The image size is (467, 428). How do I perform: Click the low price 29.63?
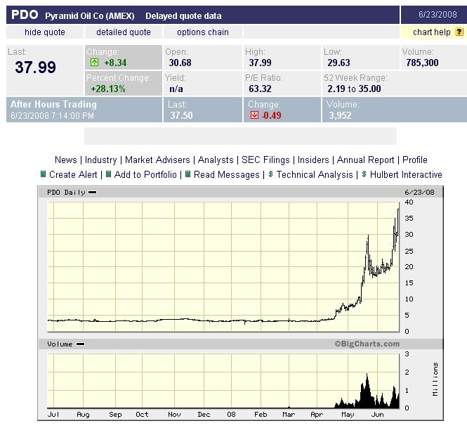(x=338, y=63)
